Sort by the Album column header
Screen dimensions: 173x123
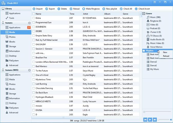[x=107, y=14]
